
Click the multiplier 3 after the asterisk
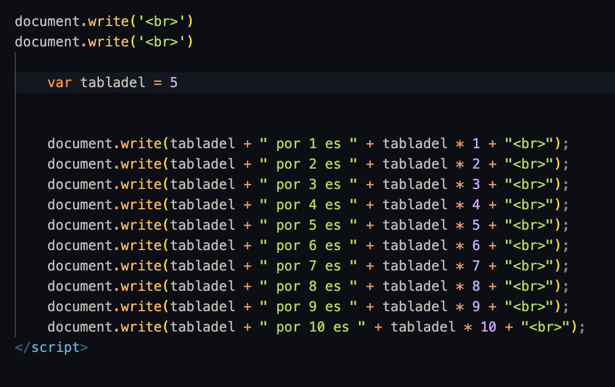pos(476,184)
